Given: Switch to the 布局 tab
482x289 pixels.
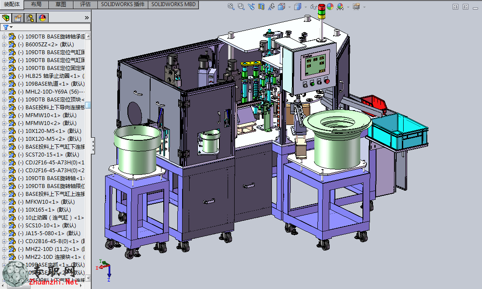Looking at the screenshot, I should click(x=36, y=4).
